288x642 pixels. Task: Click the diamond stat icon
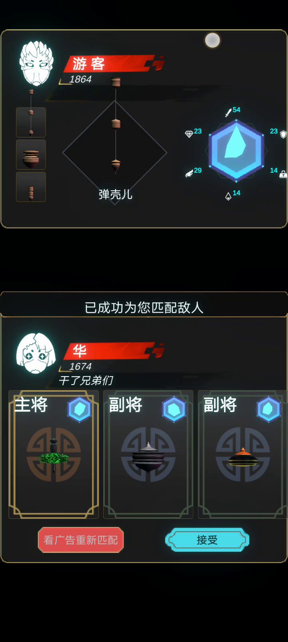pos(189,134)
